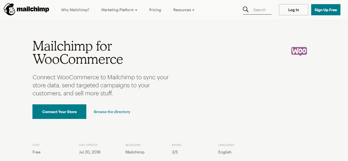Image resolution: width=348 pixels, height=161 pixels.
Task: Click Connect Your Store button
Action: pos(59,112)
